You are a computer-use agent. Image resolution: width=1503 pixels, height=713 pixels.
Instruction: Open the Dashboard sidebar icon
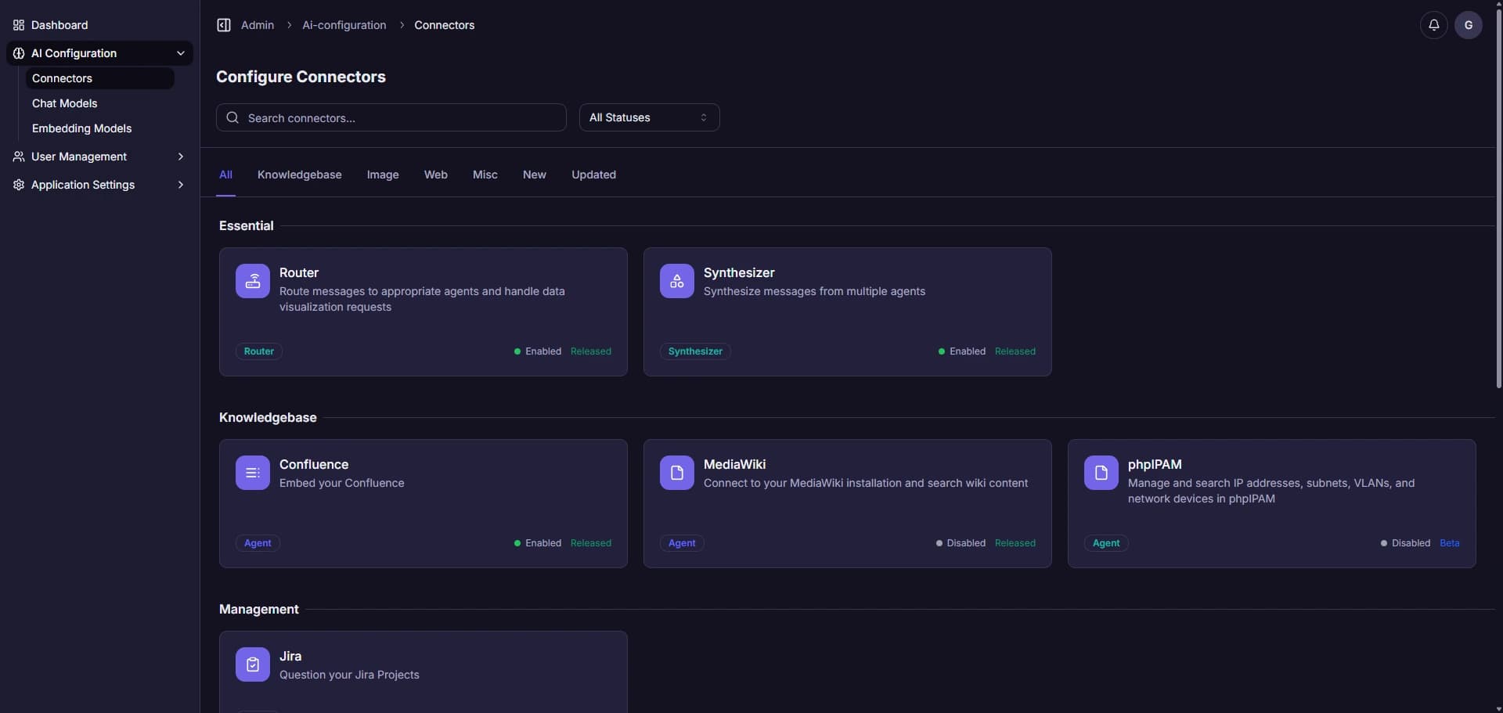point(17,25)
